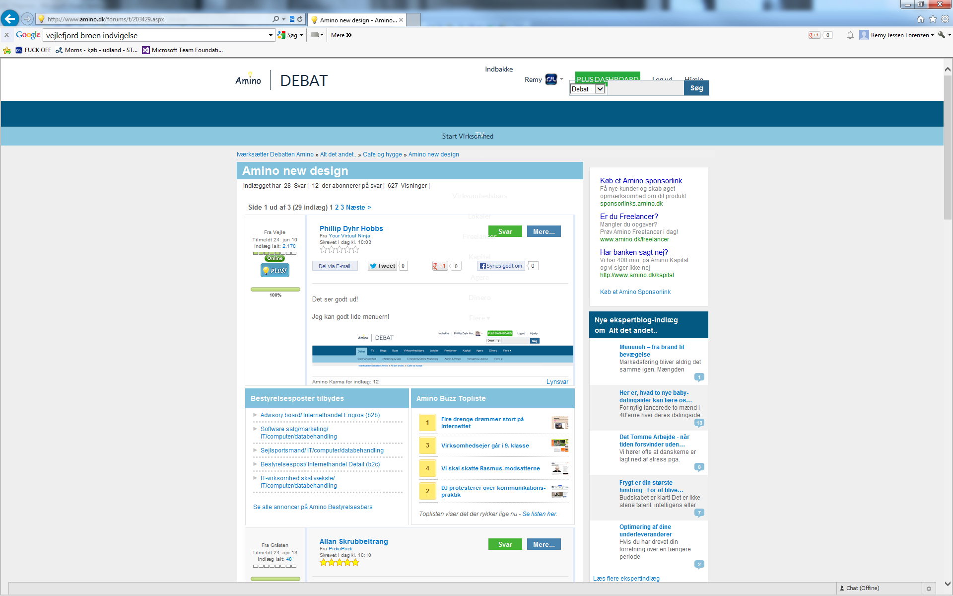The image size is (953, 596).
Task: Click the Google logo in the toolbar
Action: (28, 35)
